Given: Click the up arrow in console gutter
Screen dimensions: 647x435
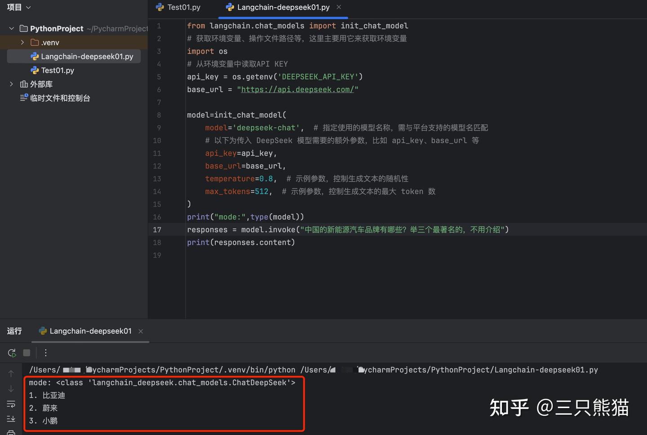Looking at the screenshot, I should [11, 373].
